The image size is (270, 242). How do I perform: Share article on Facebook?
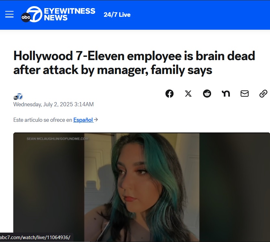coord(169,94)
